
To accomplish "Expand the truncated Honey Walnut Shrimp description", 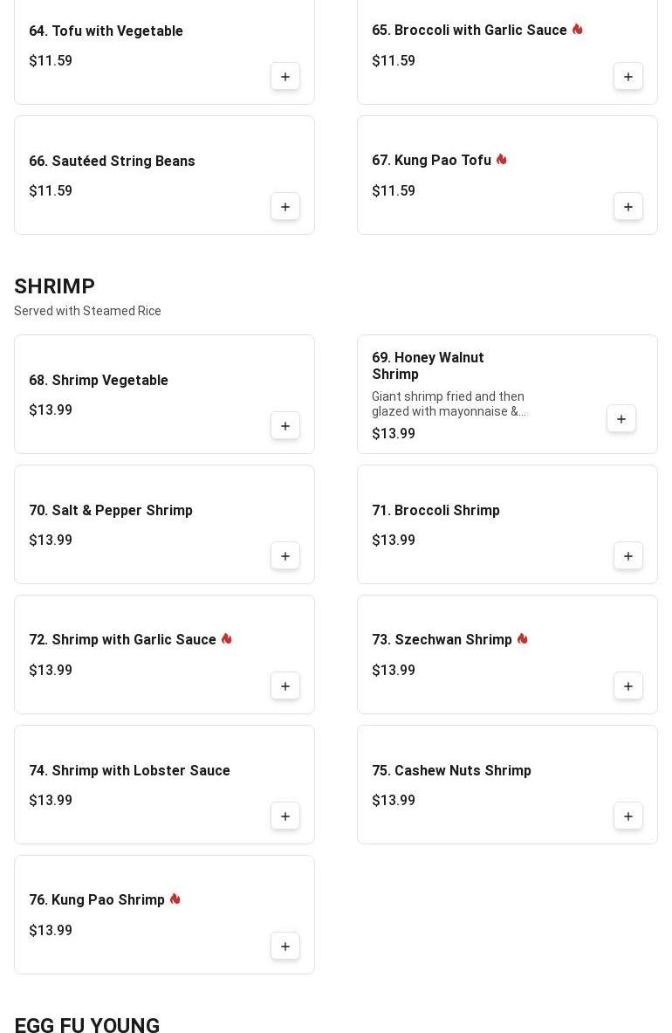I will tap(448, 404).
